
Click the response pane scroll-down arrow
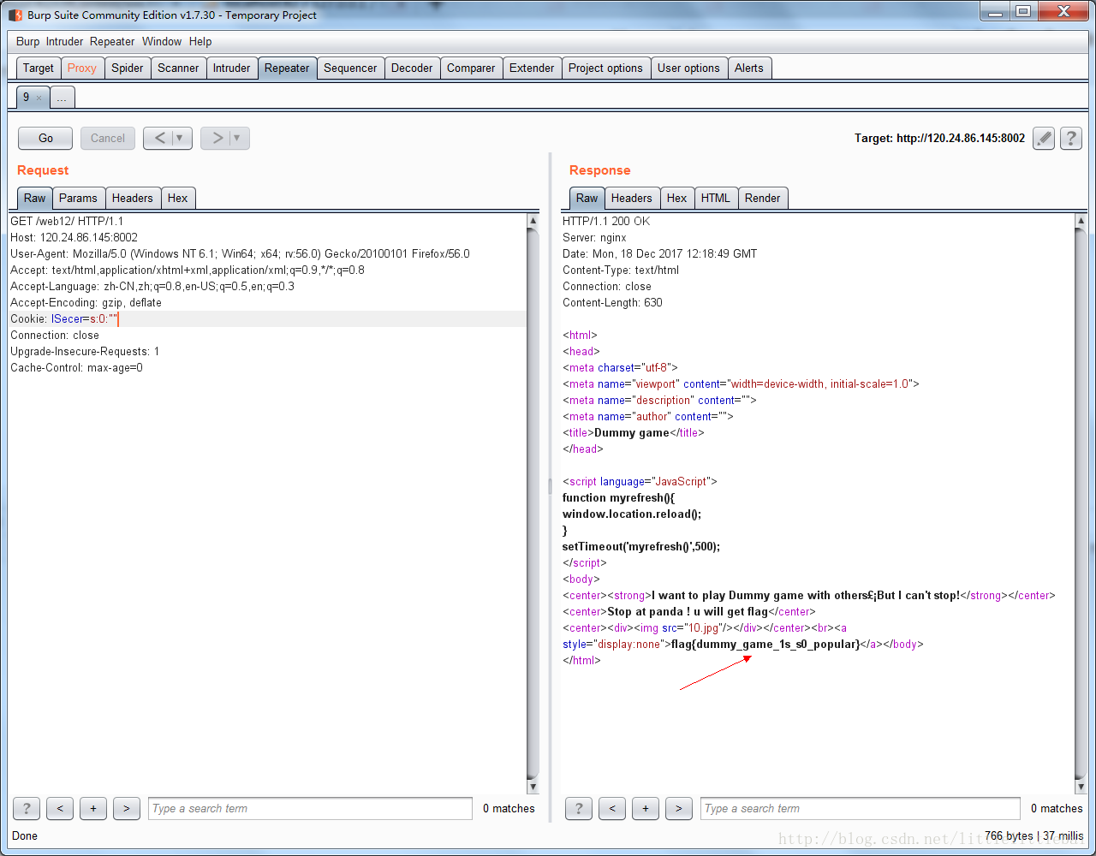tap(1081, 787)
